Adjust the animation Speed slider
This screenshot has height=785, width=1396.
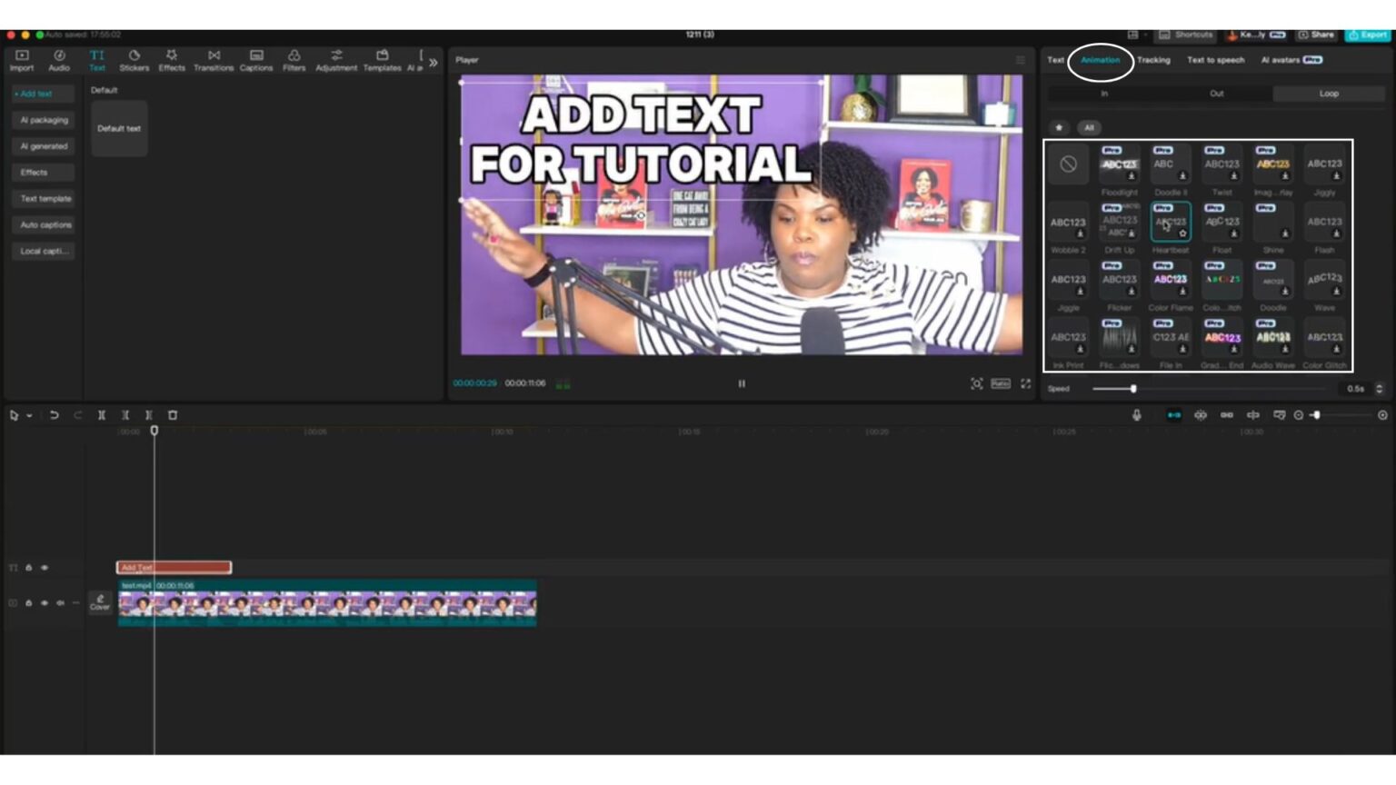[1133, 388]
